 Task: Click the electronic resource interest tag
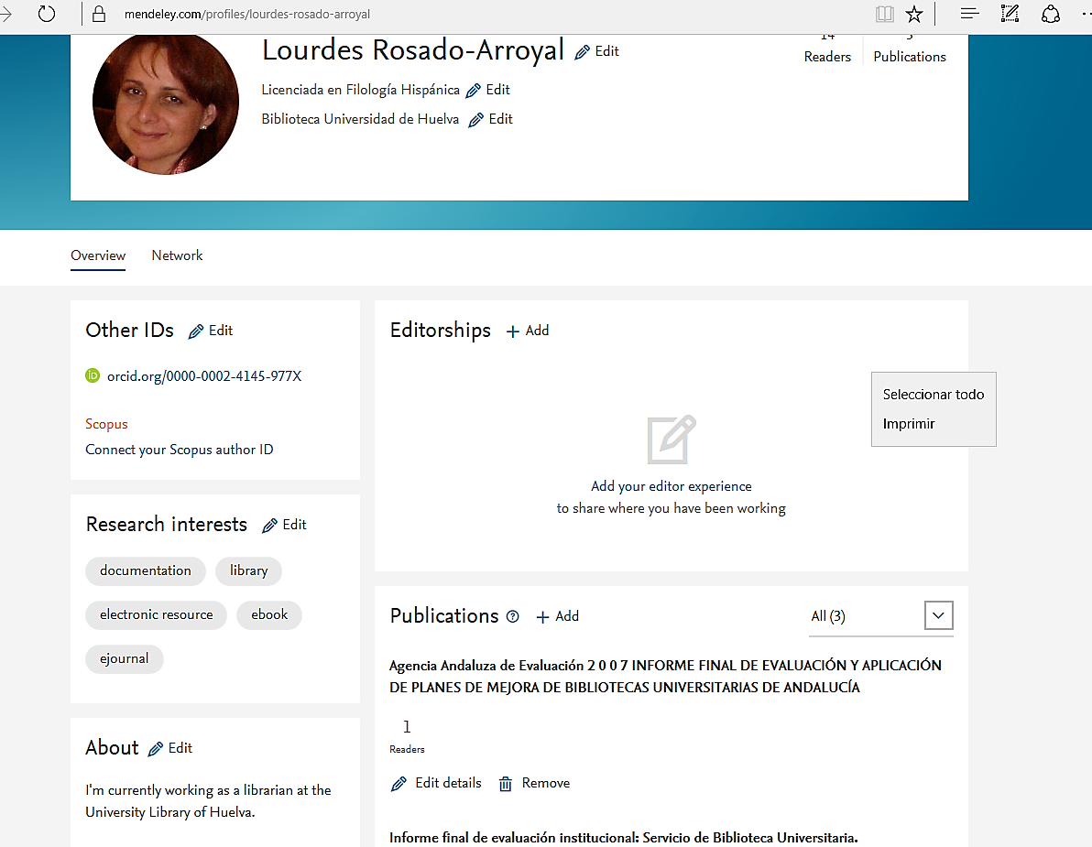156,614
